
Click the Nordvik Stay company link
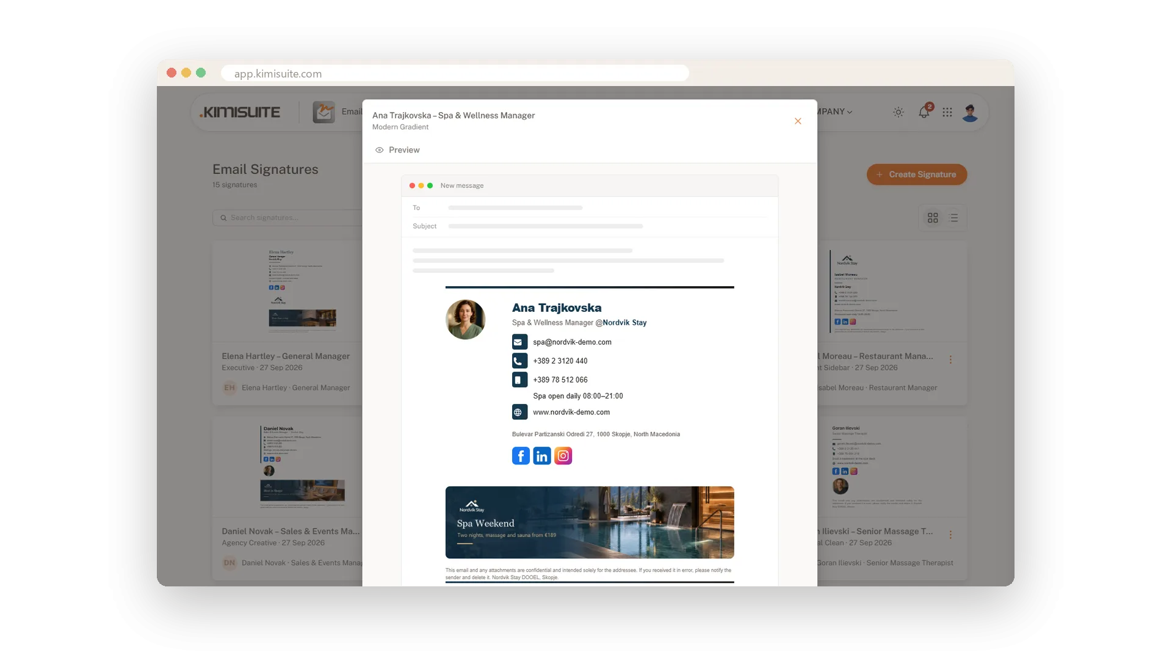[624, 323]
